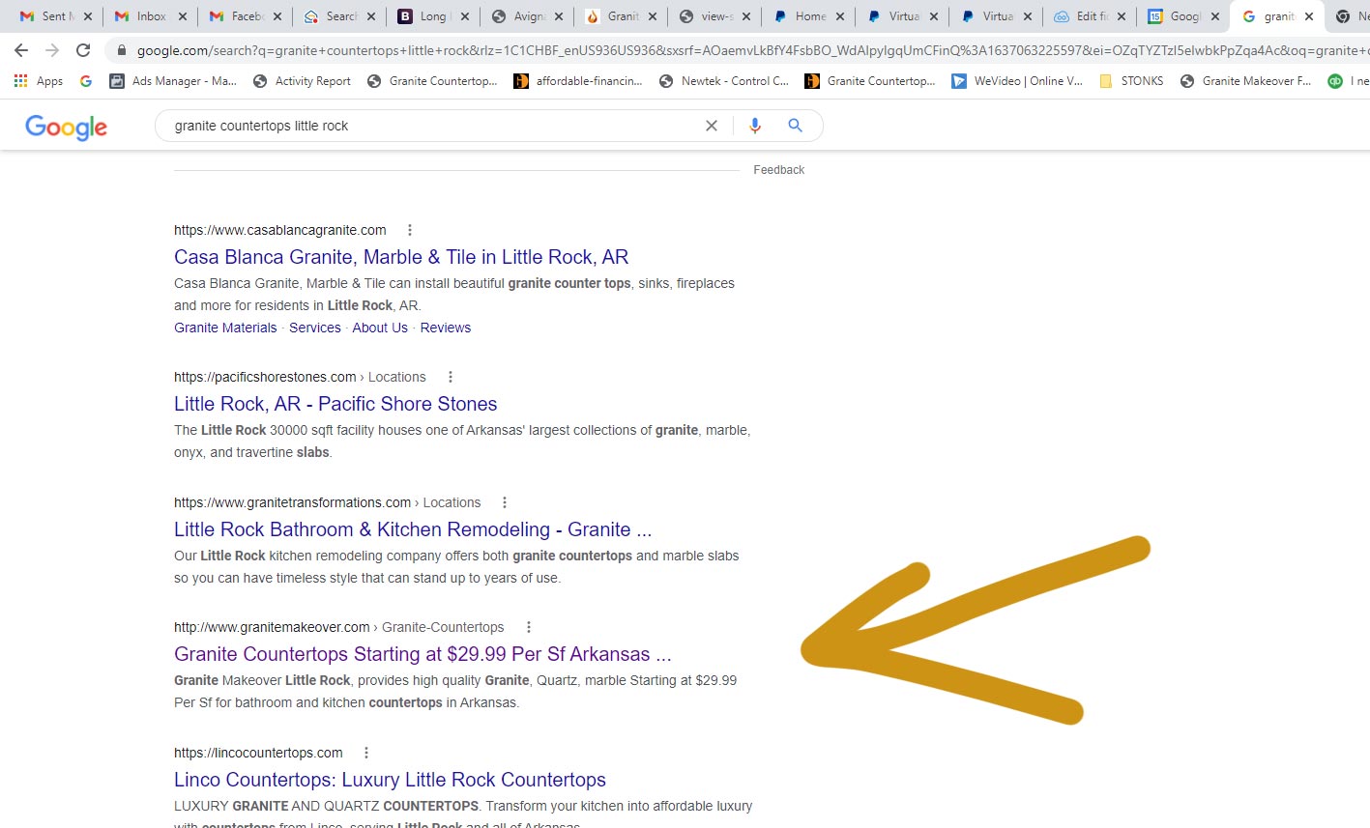Go to the Google logo homepage
1370x828 pixels.
[x=66, y=127]
